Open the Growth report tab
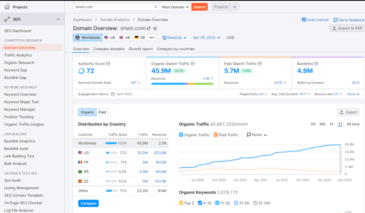 [140, 49]
